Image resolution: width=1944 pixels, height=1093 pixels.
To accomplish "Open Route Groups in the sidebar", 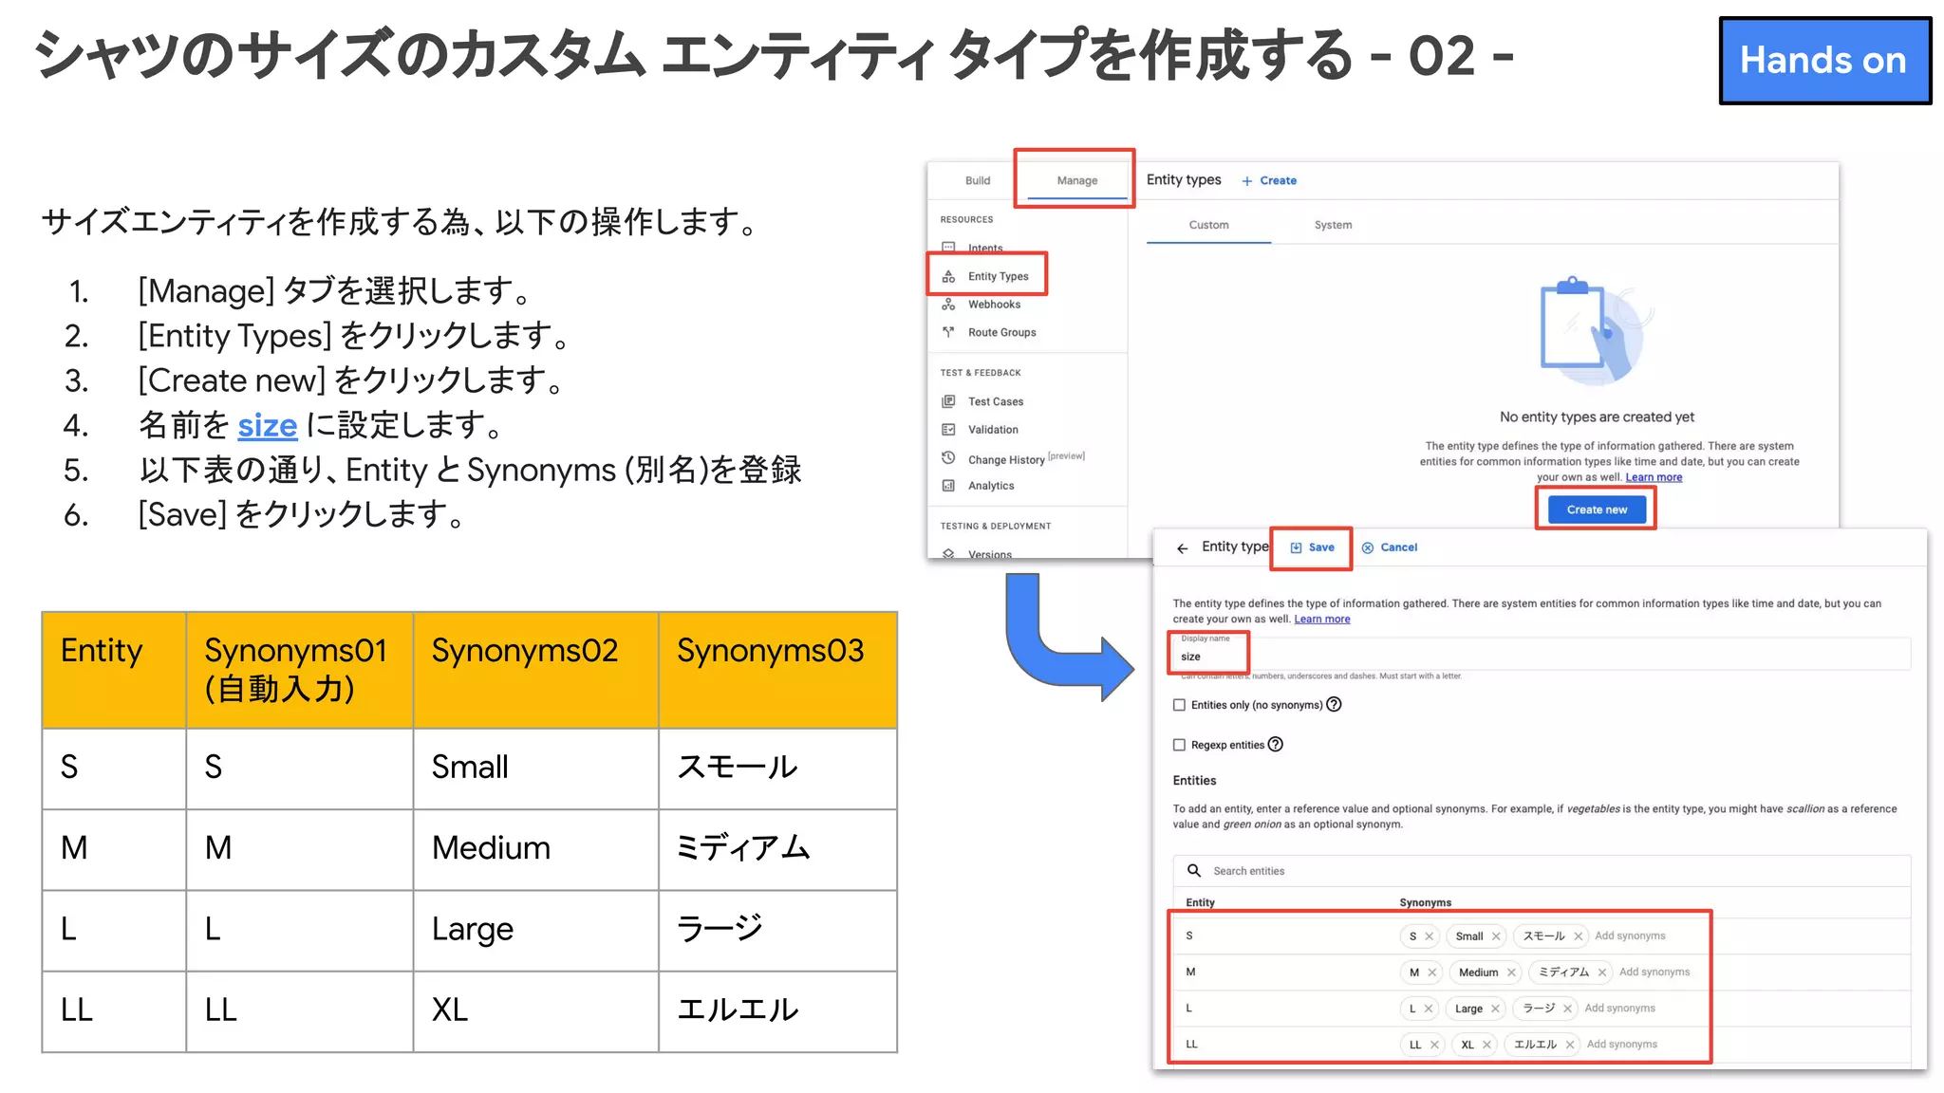I will click(1001, 332).
